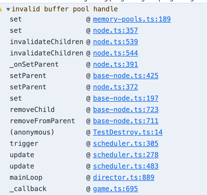Go to node.ts:539 in sources

tap(115, 42)
